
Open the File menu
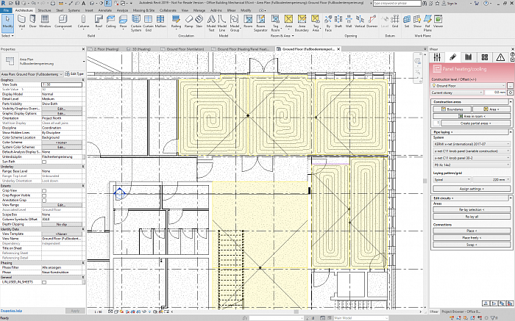[6, 10]
